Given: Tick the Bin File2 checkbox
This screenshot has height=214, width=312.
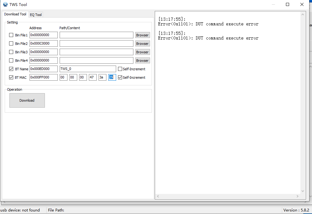Looking at the screenshot, I should 11,44.
